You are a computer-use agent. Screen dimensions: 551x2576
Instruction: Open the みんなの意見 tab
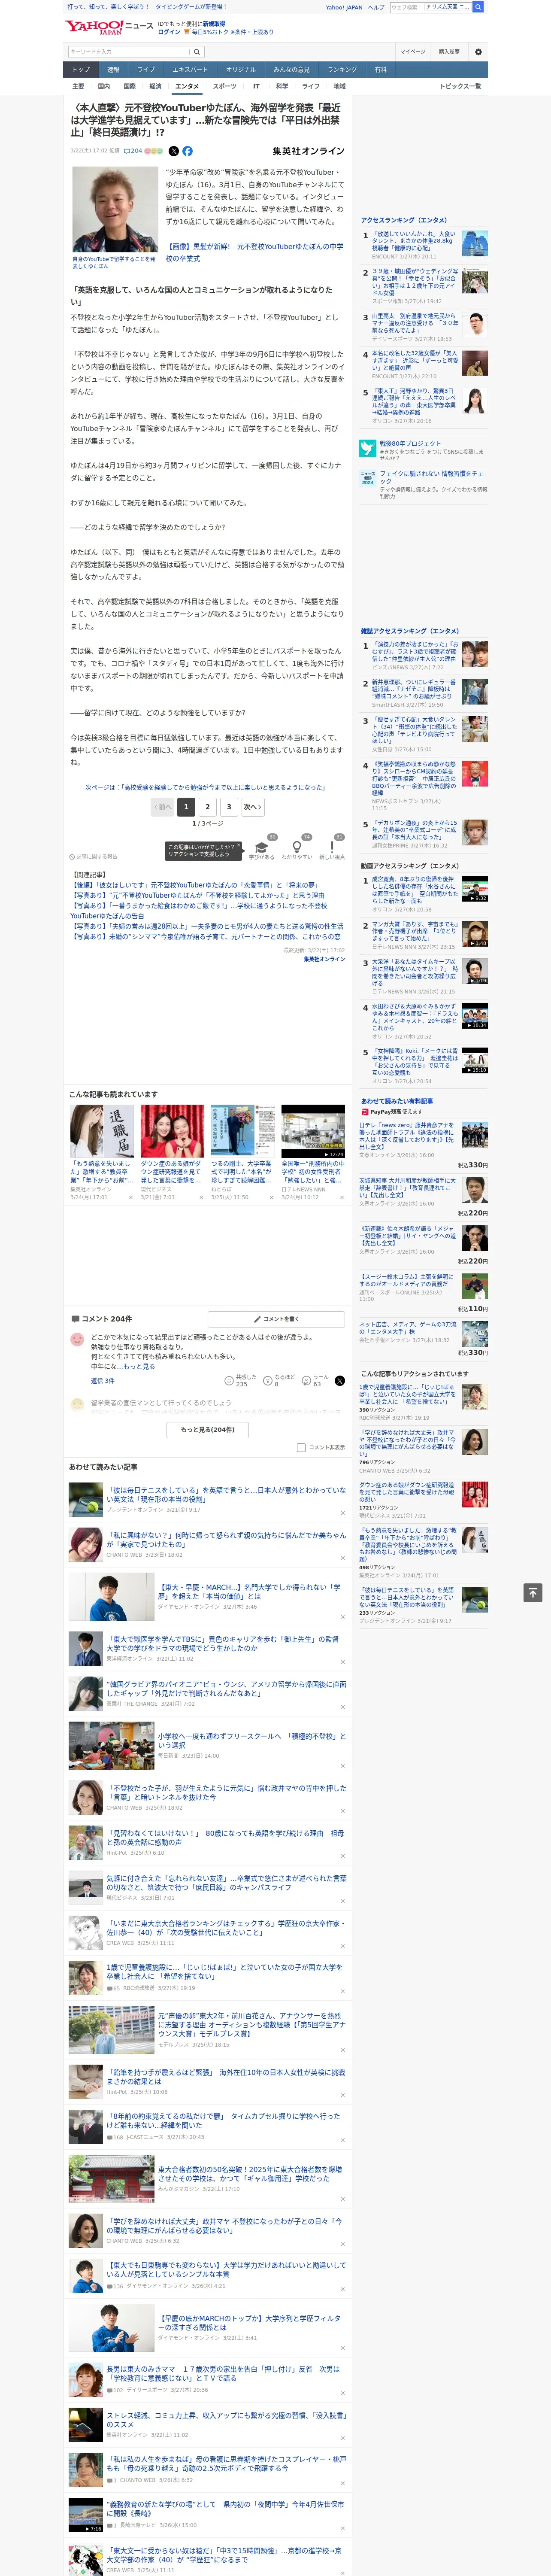tap(291, 70)
